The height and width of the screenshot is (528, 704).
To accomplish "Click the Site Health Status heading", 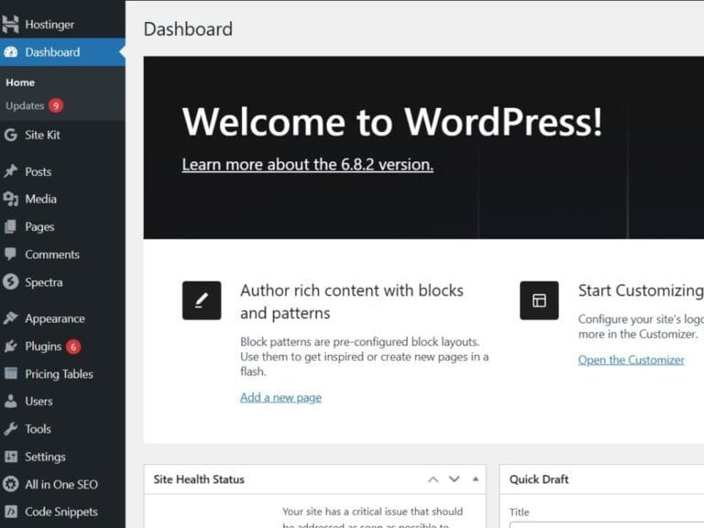I will [199, 479].
